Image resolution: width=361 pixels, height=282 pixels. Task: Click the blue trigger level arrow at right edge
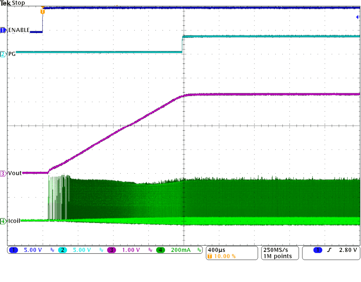(x=358, y=17)
